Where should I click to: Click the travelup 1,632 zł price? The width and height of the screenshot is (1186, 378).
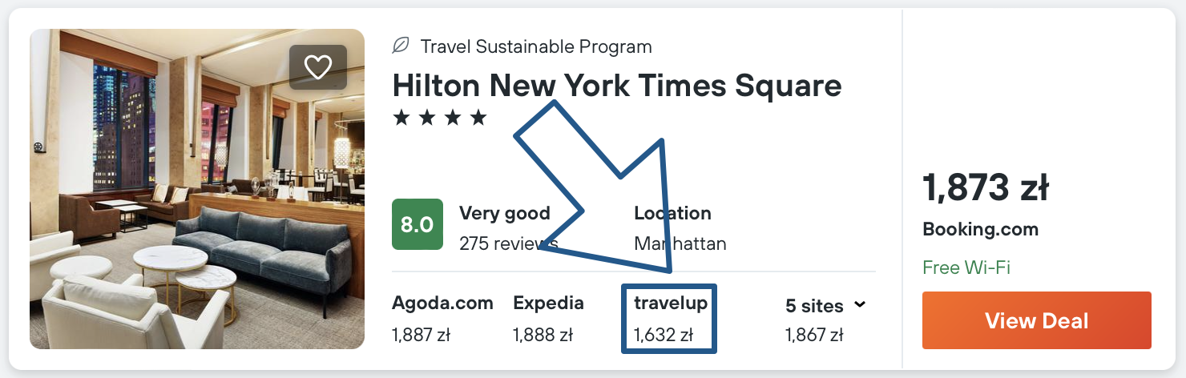(664, 336)
